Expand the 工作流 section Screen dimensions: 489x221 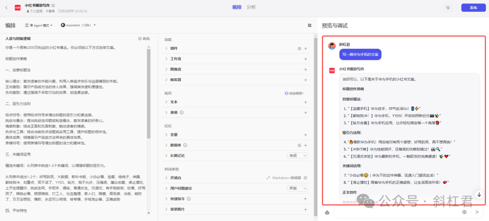coord(166,59)
